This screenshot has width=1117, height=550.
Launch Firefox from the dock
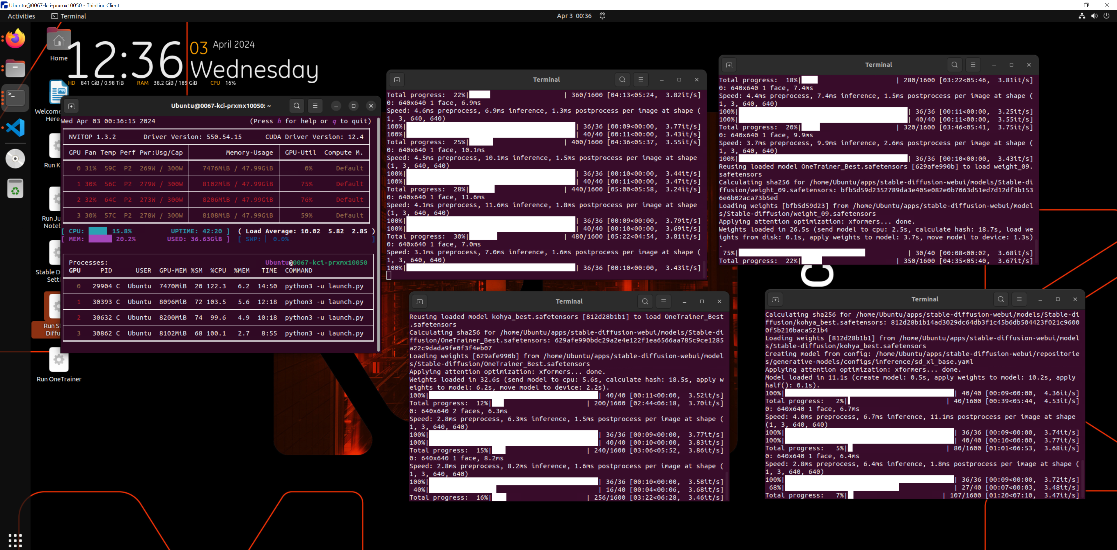15,38
